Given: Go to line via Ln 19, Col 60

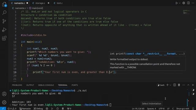Looking at the screenshot, I should click(x=138, y=109).
